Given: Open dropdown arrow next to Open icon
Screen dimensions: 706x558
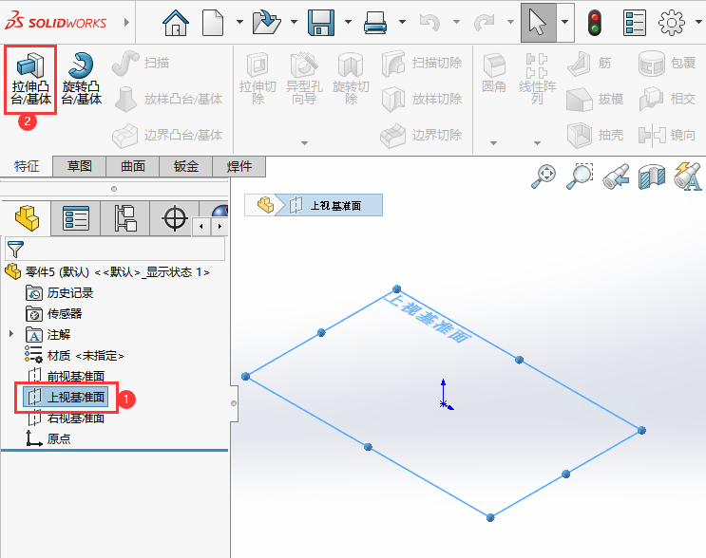Looking at the screenshot, I should [294, 22].
